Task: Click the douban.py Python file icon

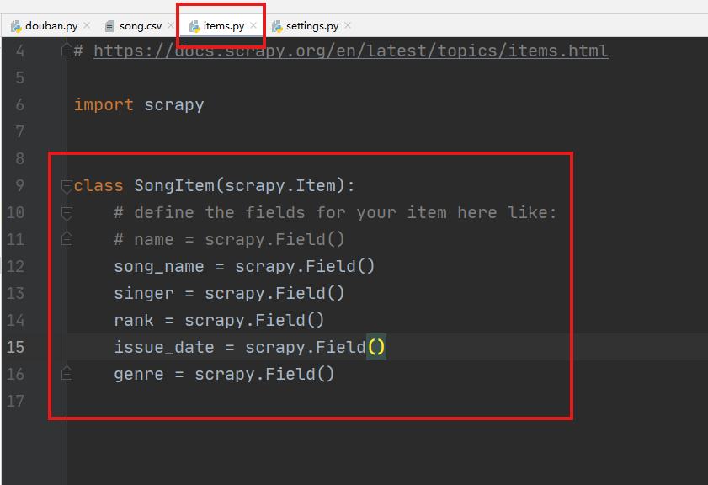Action: pos(16,26)
